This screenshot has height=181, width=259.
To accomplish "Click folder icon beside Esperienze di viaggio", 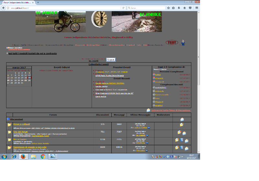I will coord(9,147).
